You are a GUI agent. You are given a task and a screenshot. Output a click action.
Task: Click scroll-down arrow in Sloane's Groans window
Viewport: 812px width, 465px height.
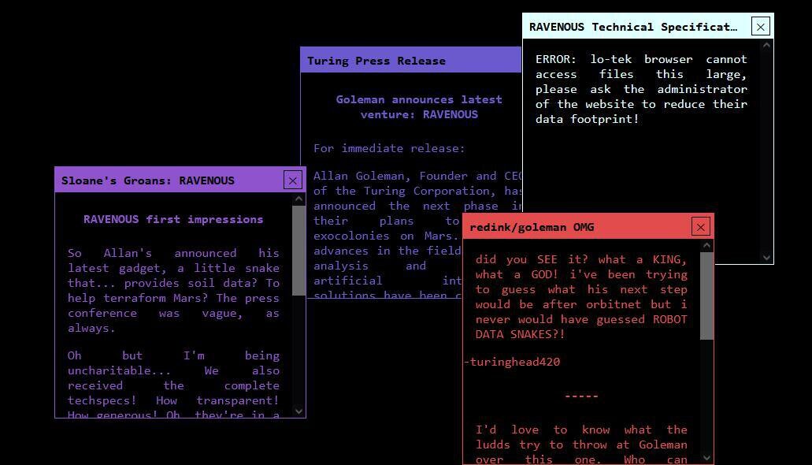[x=298, y=411]
